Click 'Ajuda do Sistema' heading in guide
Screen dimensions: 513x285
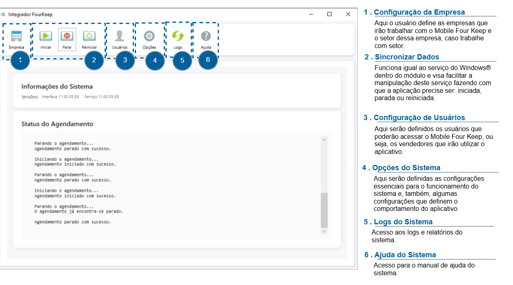(405, 255)
